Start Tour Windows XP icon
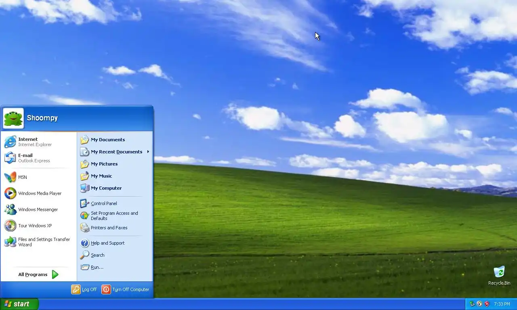This screenshot has width=517, height=310. coord(10,226)
